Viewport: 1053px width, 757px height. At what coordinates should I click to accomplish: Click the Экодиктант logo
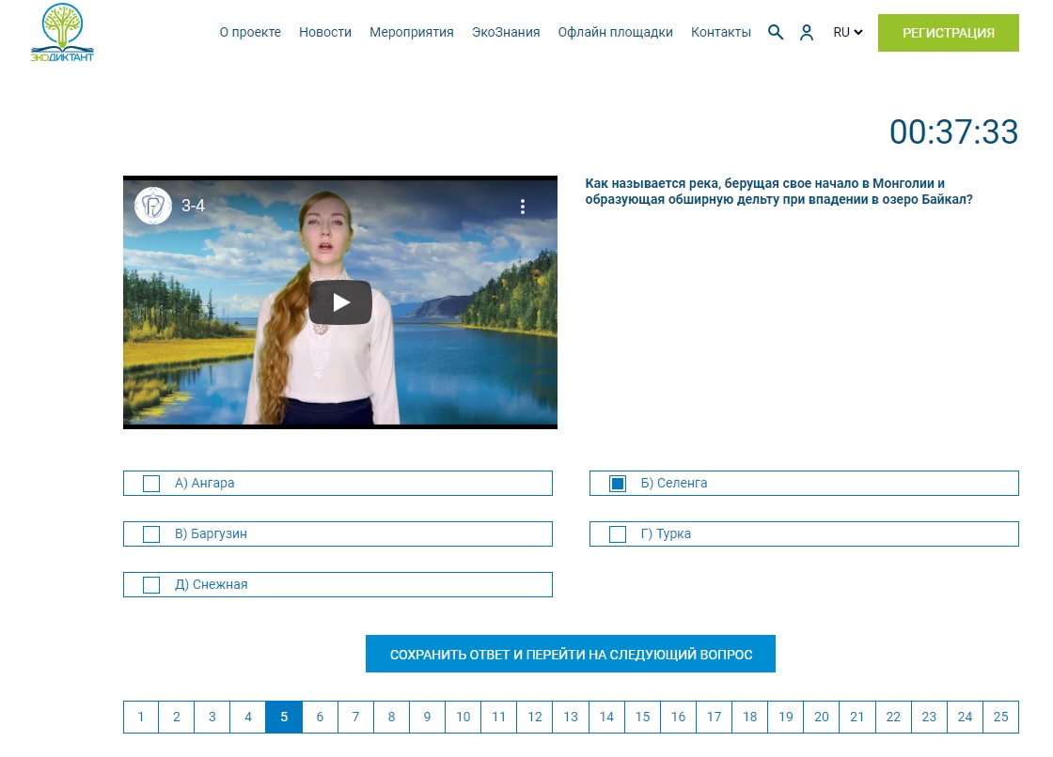pos(62,33)
